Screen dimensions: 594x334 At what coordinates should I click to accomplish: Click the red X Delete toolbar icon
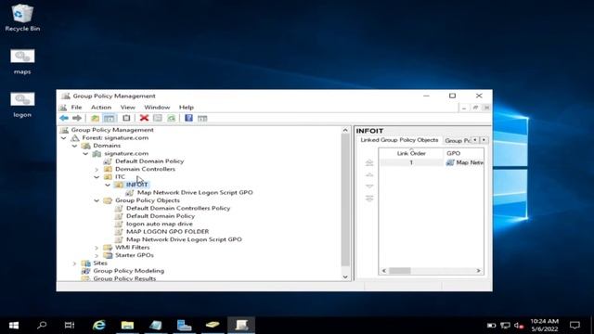(144, 118)
